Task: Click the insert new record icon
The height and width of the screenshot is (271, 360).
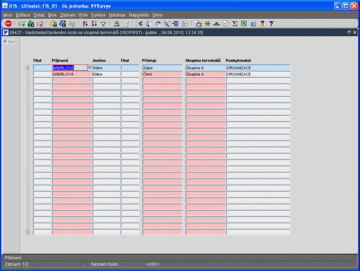Action: coord(22,24)
